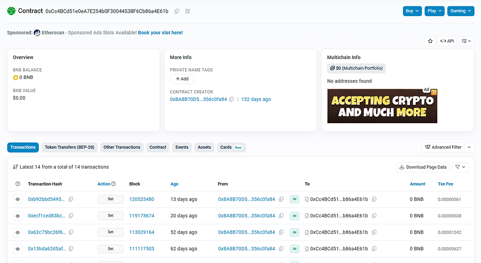The image size is (481, 263).
Task: Open block 119175674
Action: (x=142, y=216)
